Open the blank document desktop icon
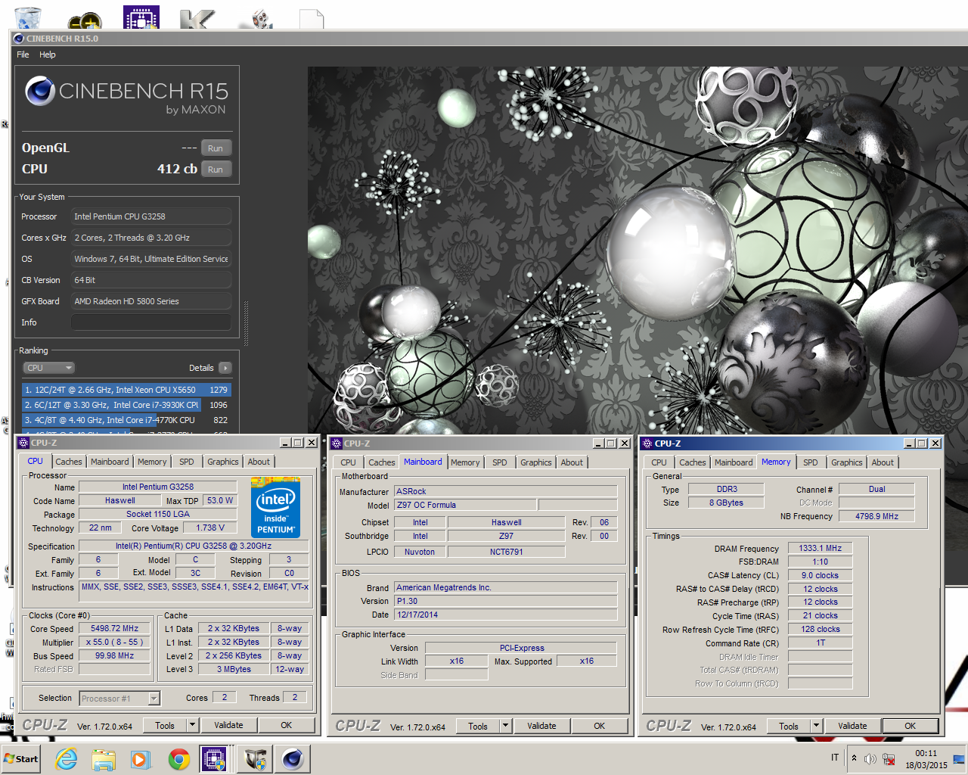This screenshot has height=775, width=968. (312, 19)
